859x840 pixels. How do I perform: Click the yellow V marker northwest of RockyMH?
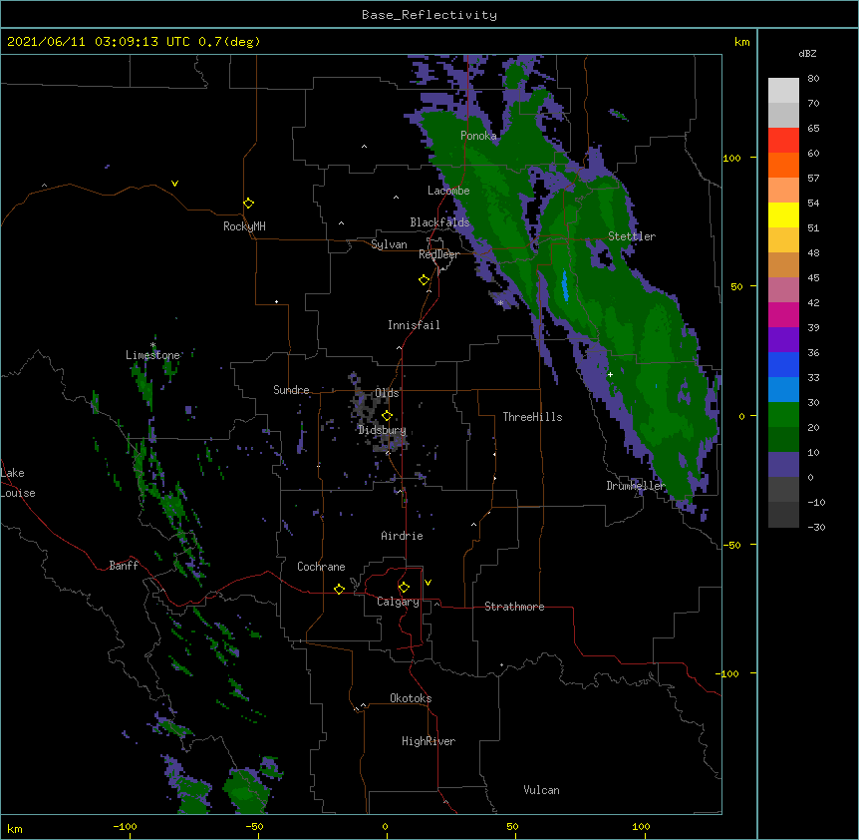pos(174,184)
